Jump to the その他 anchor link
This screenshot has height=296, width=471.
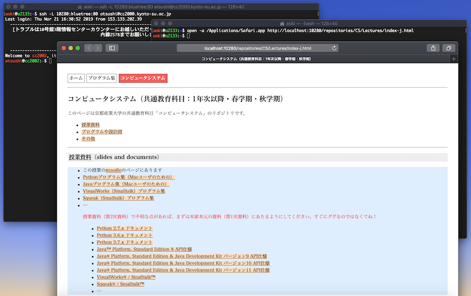(x=88, y=139)
